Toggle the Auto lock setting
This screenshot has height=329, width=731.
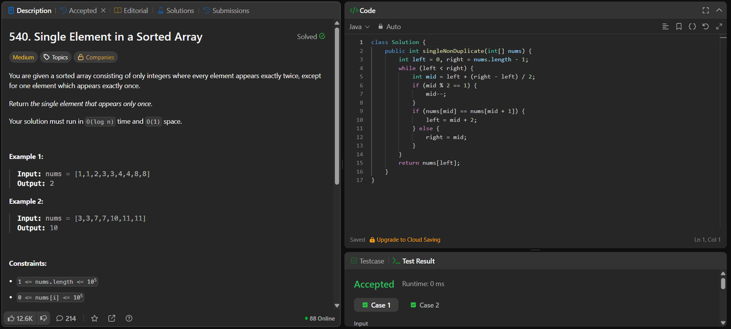390,27
